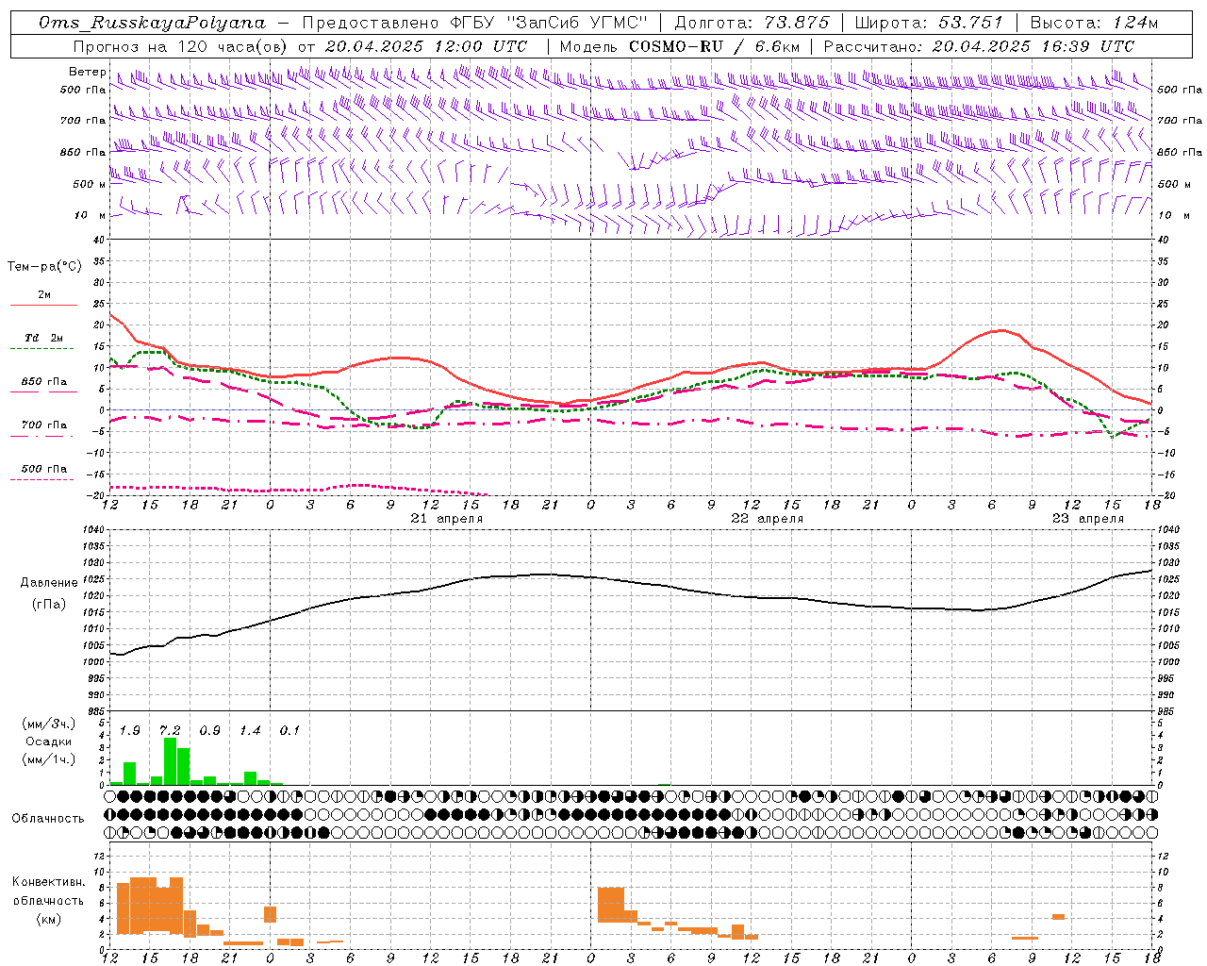Click the Конвективн. label
The width and height of the screenshot is (1207, 966).
[48, 882]
